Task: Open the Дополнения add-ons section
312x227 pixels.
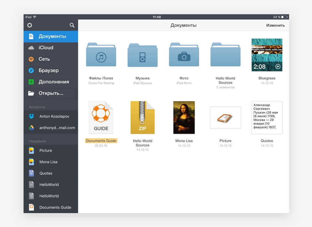Action: pyautogui.click(x=53, y=82)
